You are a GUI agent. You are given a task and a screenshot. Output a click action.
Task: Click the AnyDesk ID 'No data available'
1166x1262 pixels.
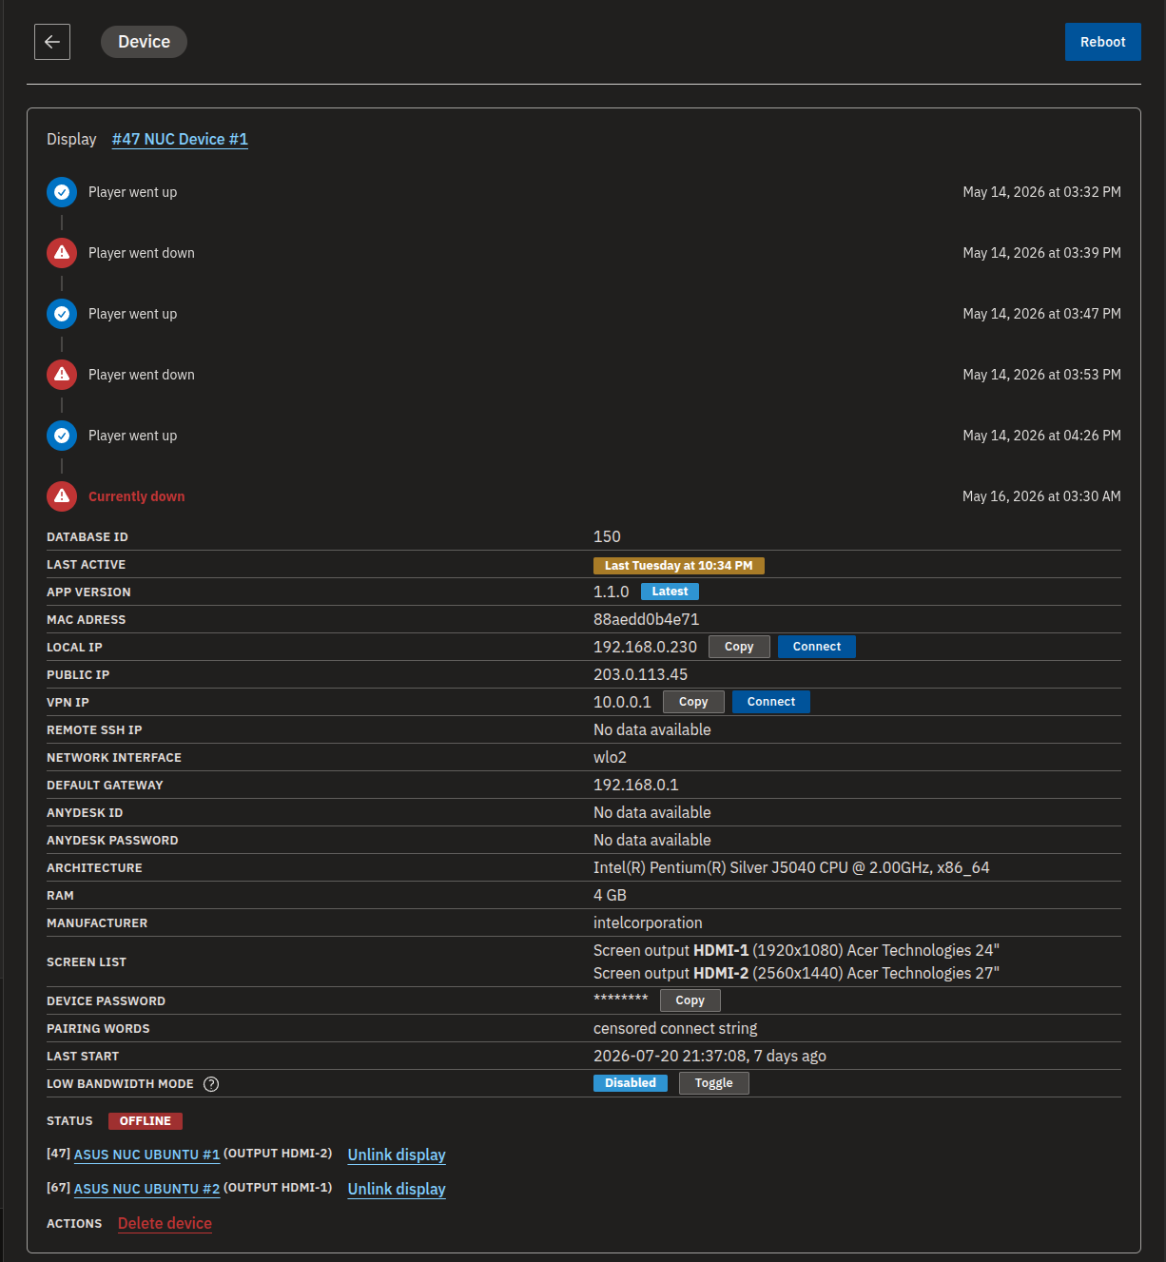651,812
